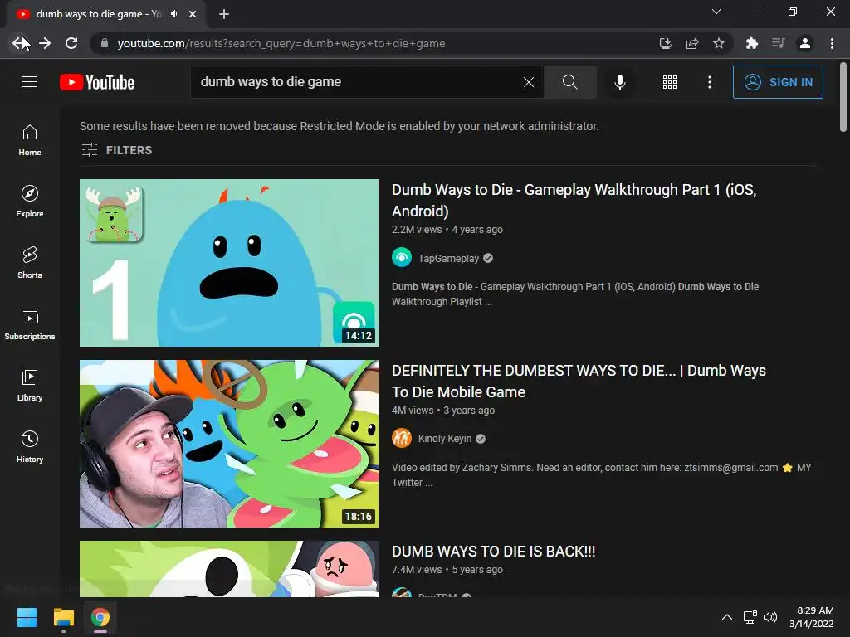This screenshot has height=637, width=850.
Task: Expand the FILTERS options
Action: (116, 150)
